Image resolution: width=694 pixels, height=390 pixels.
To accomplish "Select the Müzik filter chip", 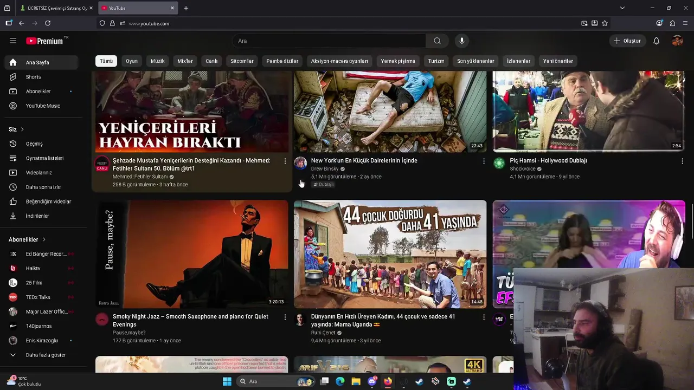I will click(157, 61).
